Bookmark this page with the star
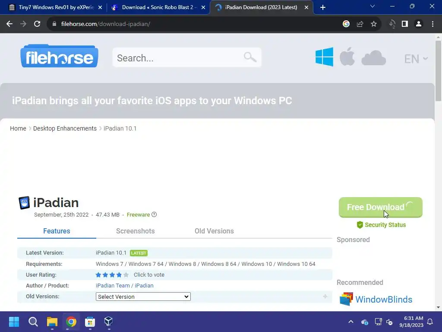The width and height of the screenshot is (442, 332). (374, 24)
